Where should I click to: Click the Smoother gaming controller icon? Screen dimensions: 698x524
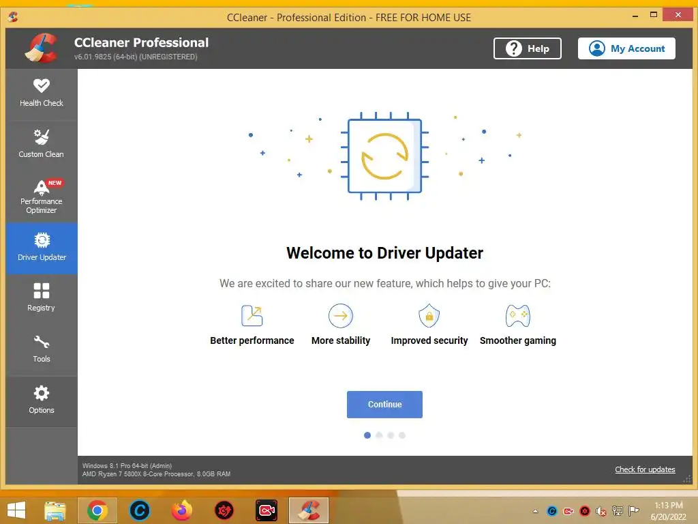click(x=518, y=315)
